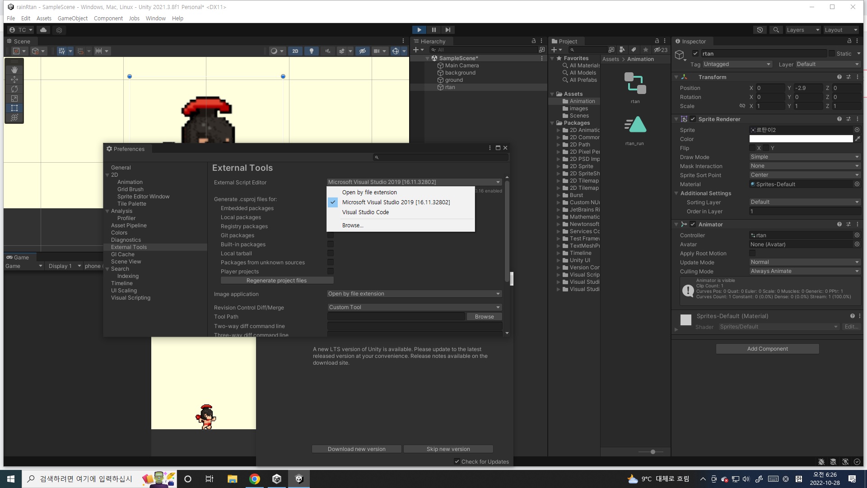The image size is (867, 488).
Task: Click the Hierarchy lock icon
Action: pyautogui.click(x=533, y=41)
